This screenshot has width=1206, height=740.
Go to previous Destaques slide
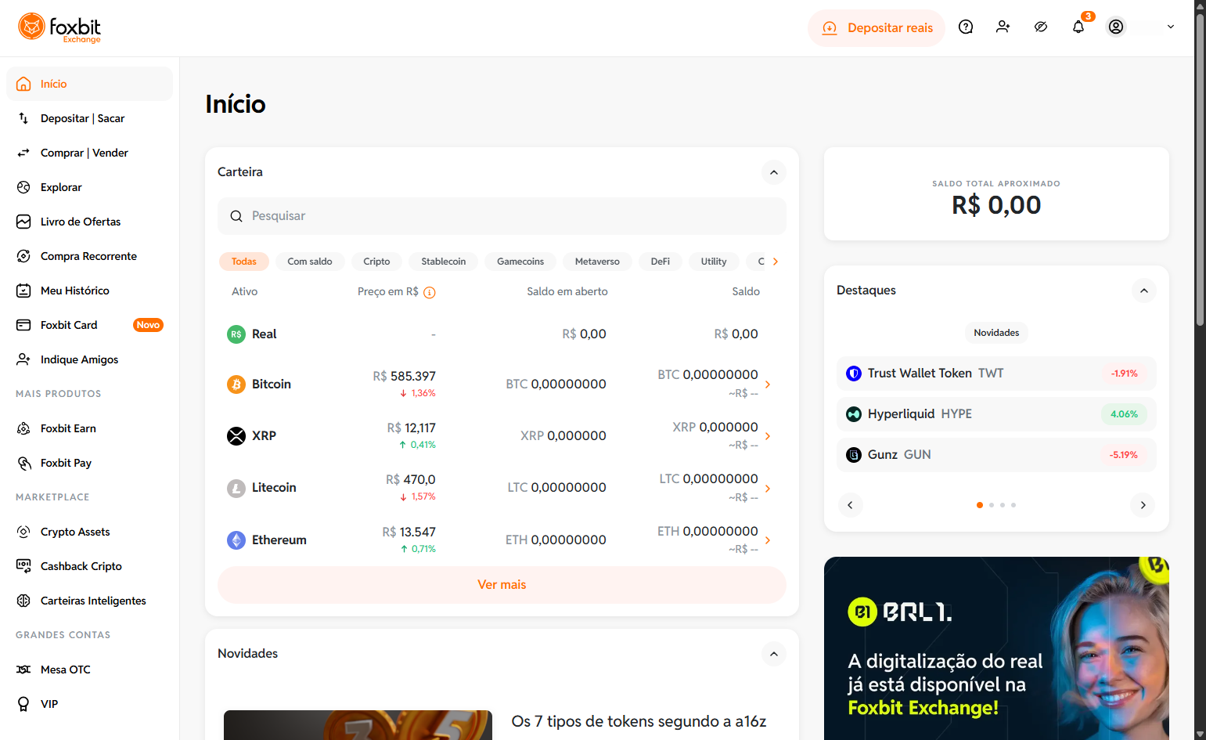[x=850, y=505]
